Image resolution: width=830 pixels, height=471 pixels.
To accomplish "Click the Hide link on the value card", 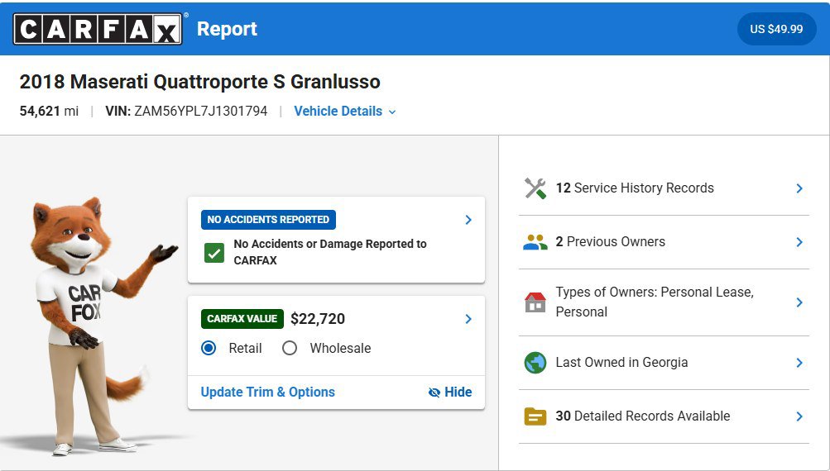I will pos(450,392).
